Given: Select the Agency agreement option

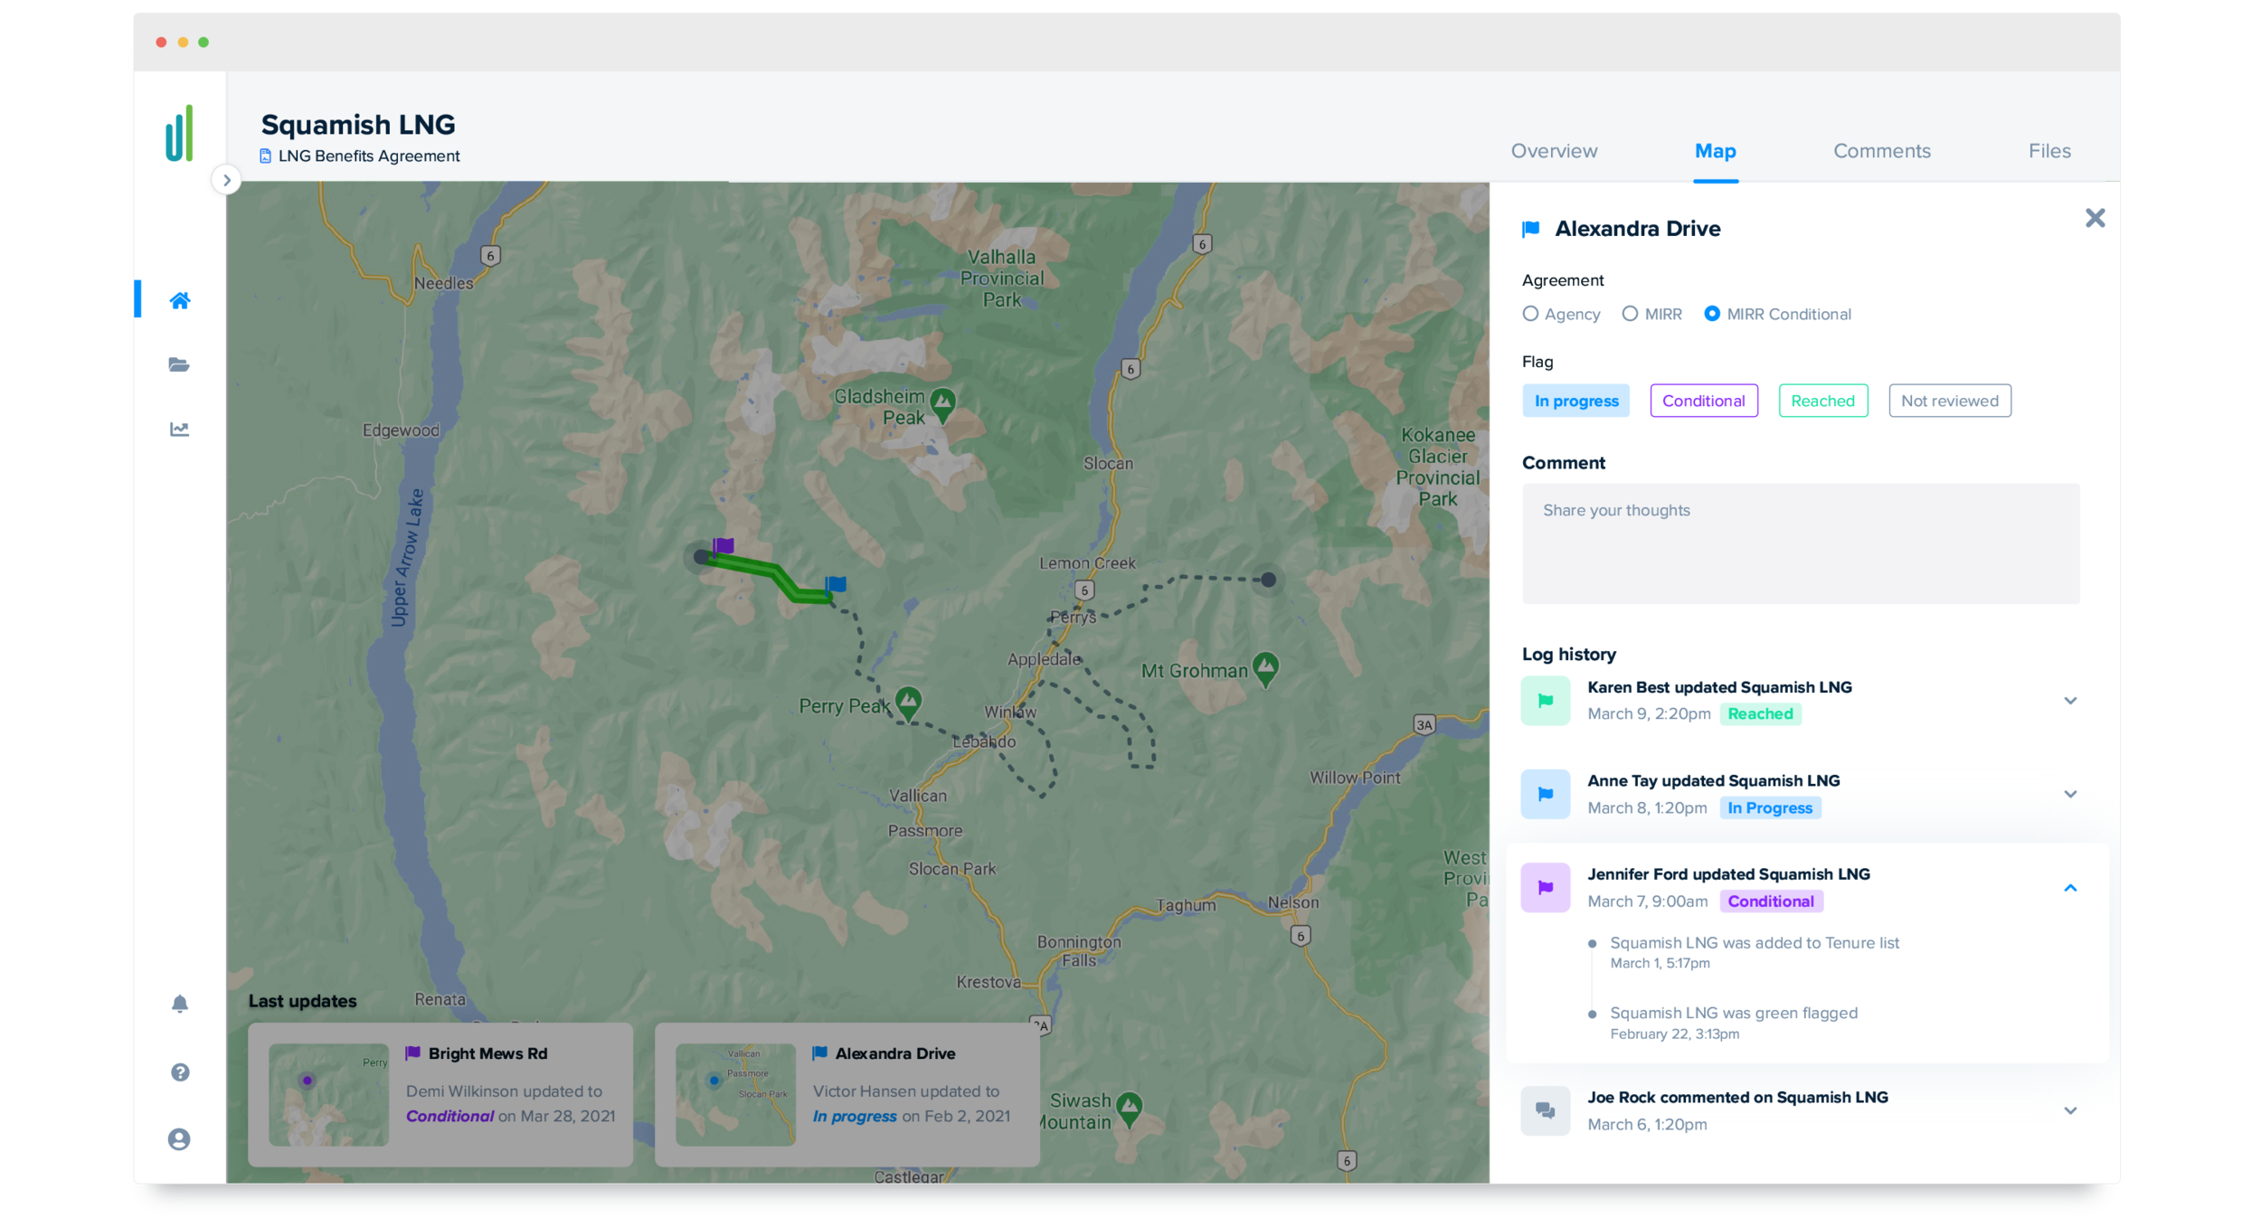Looking at the screenshot, I should click(x=1561, y=314).
